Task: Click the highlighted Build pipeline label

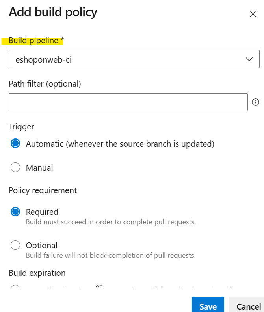Action: [36, 41]
